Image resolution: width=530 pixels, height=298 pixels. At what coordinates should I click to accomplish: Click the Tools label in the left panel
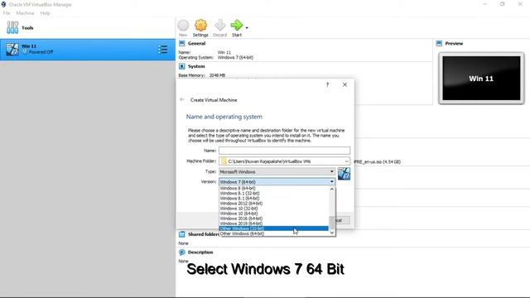point(27,27)
